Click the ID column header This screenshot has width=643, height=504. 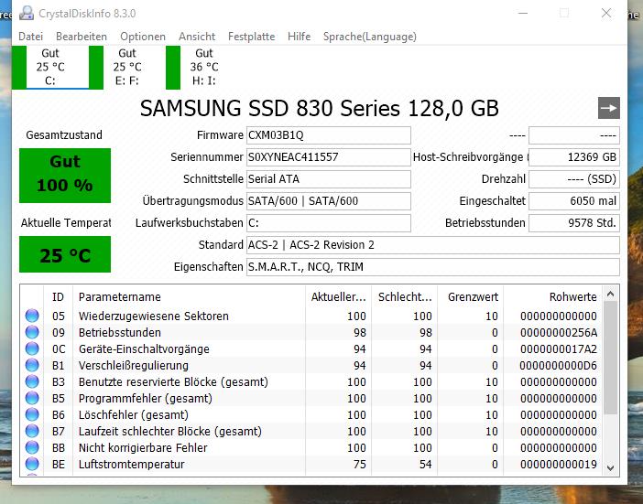pos(58,297)
